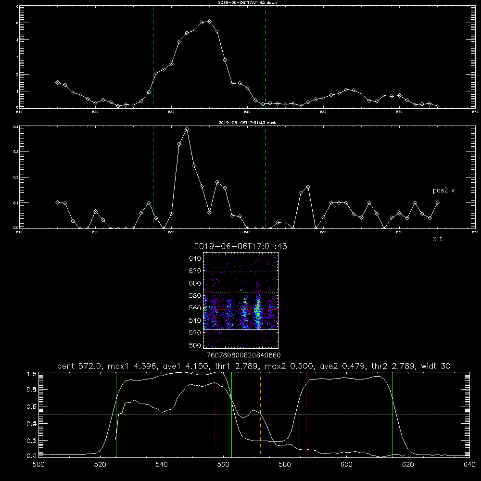
Task: Click the blue dotted horizontal threshold line
Action: (x=254, y=410)
